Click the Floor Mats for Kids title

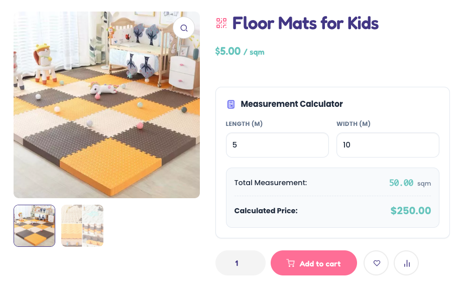point(305,23)
